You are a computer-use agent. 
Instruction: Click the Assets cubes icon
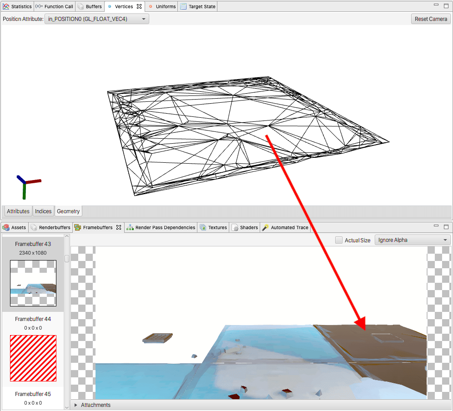click(6, 228)
